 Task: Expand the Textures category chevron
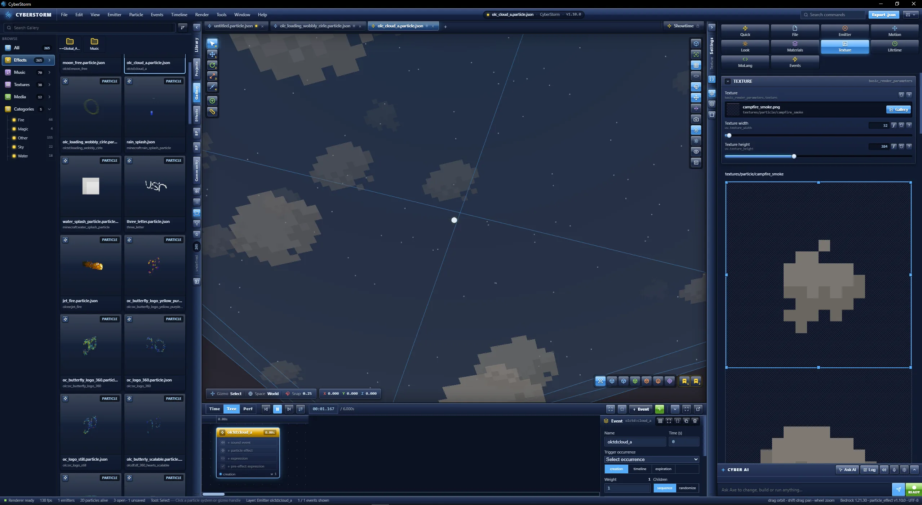(x=49, y=85)
